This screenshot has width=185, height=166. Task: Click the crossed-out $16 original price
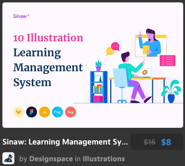point(149,142)
